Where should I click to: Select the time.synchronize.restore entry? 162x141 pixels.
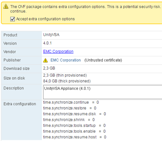point(70,108)
